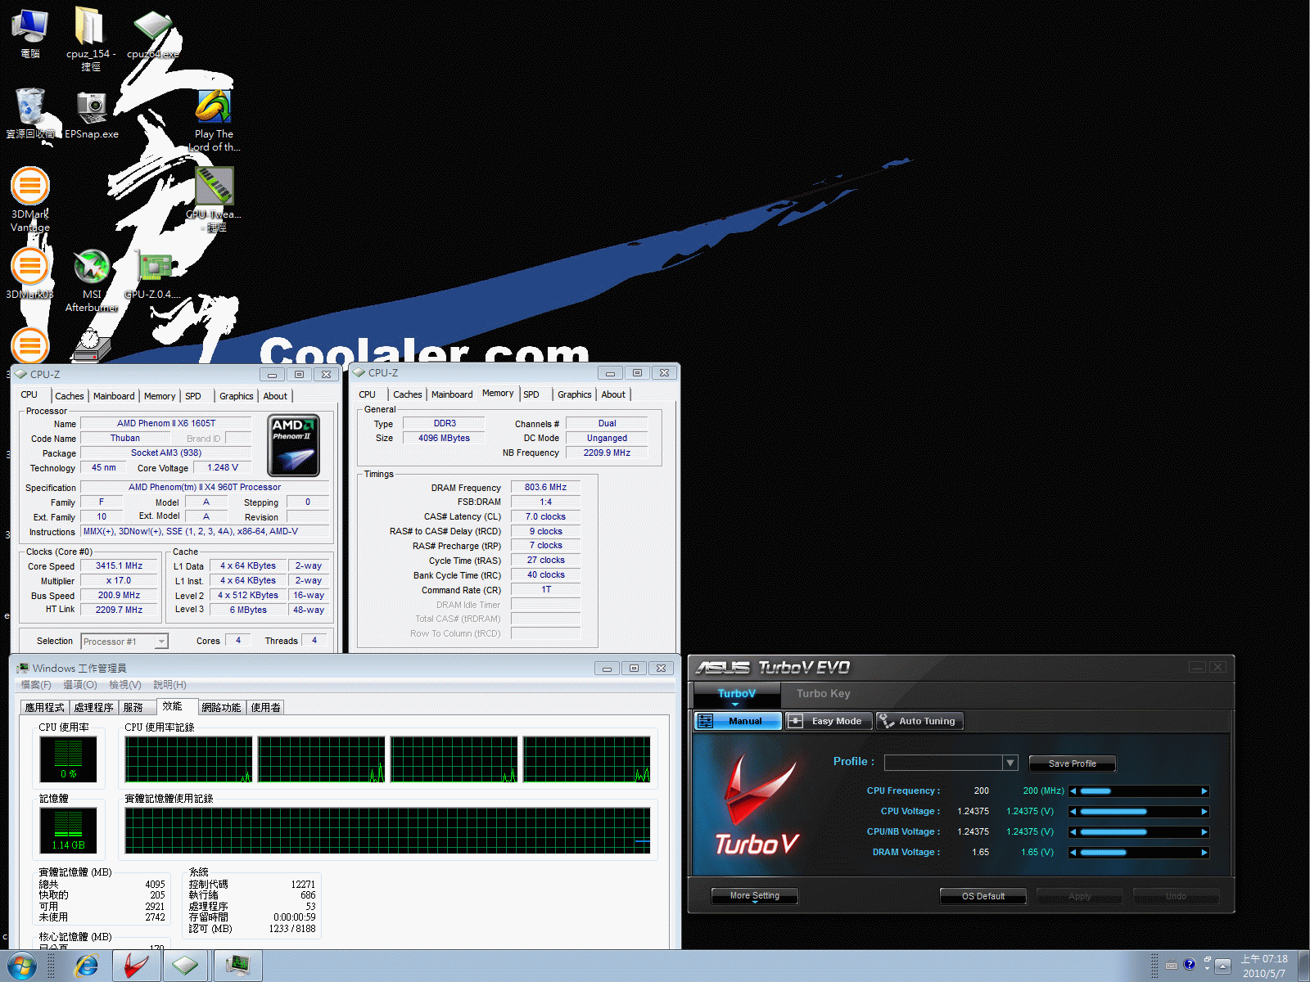Decrease CPU Voltage with left arrow

click(1073, 812)
